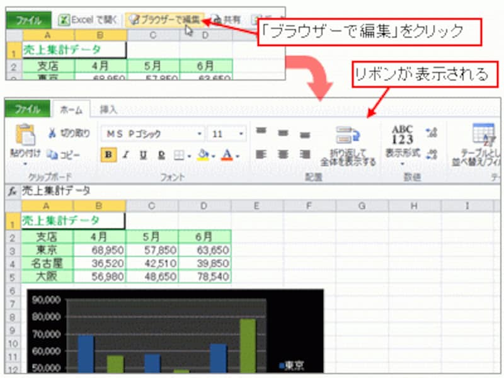Open Borders dropdown arrow
504x378 pixels.
tap(190, 156)
